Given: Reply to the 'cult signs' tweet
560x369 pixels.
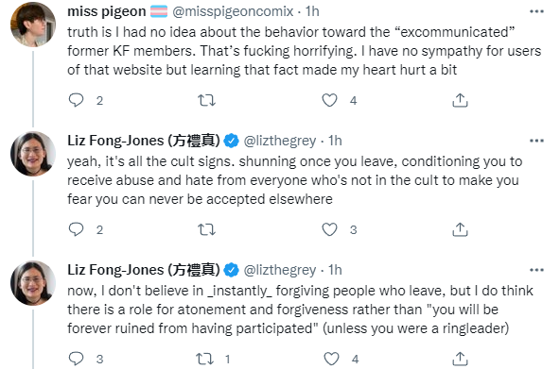Looking at the screenshot, I should tap(76, 229).
